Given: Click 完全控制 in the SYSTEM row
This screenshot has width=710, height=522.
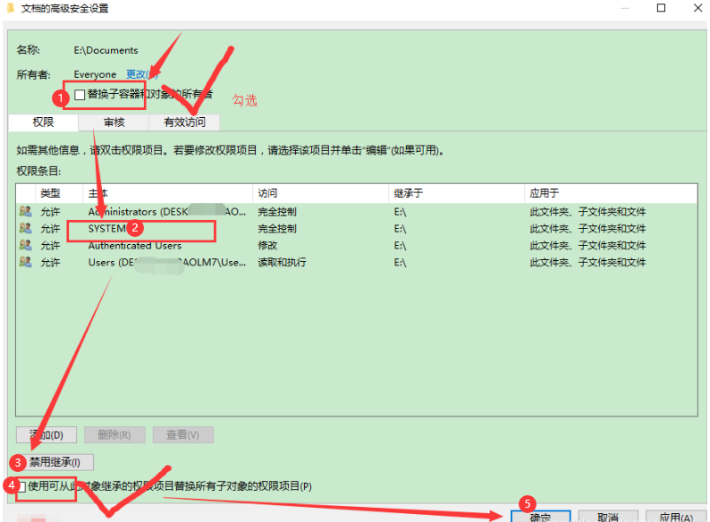Looking at the screenshot, I should pos(277,229).
